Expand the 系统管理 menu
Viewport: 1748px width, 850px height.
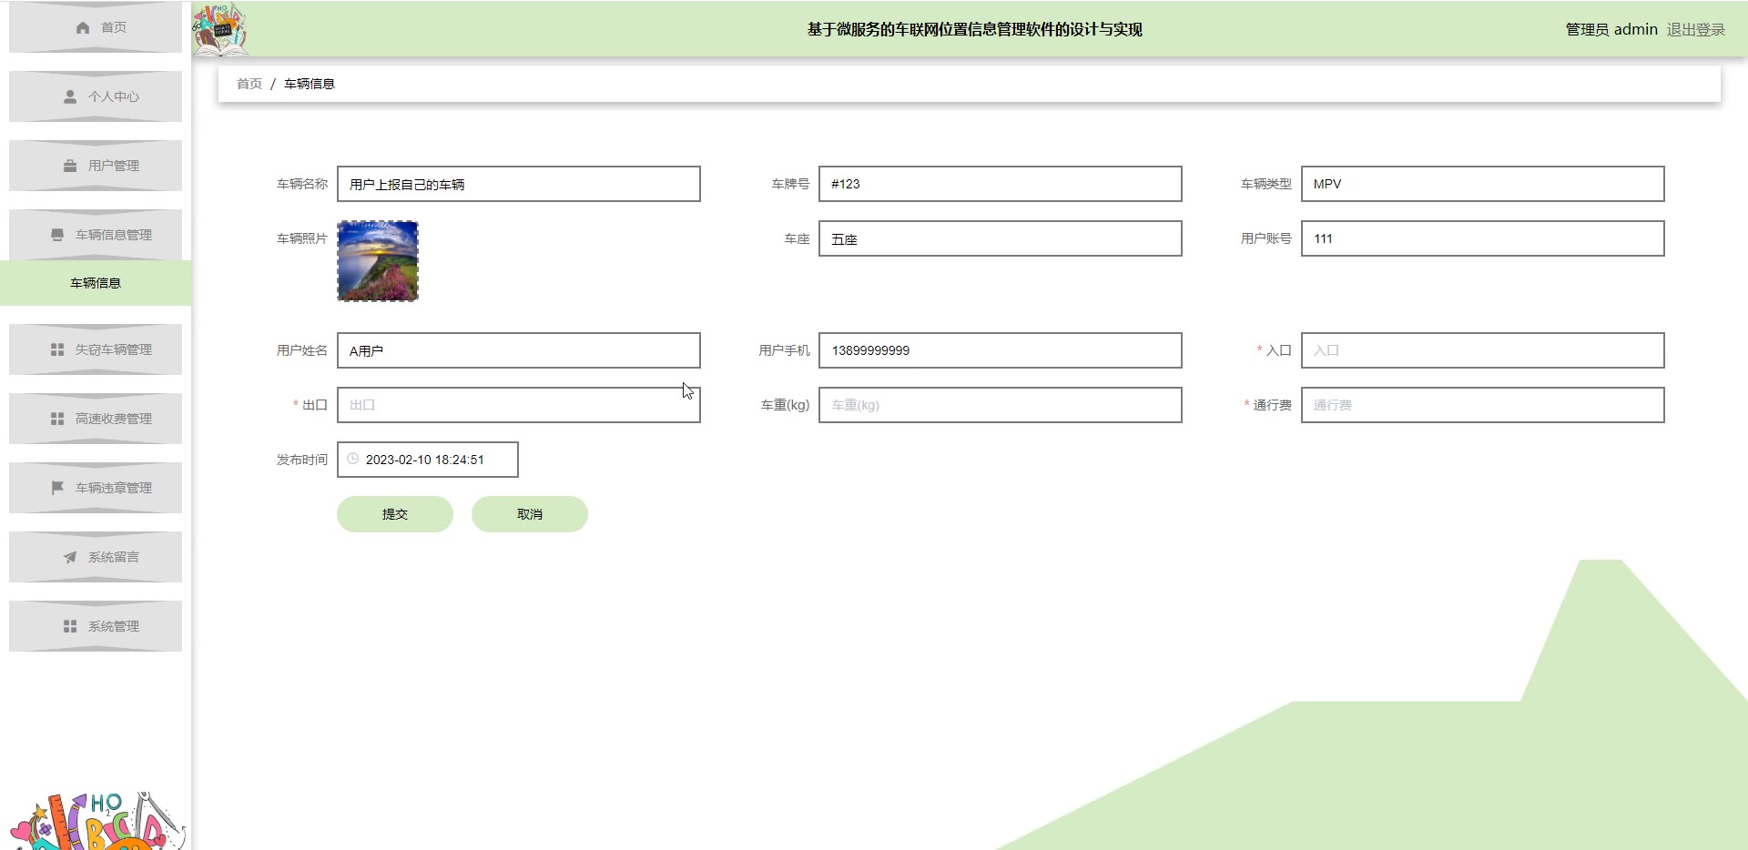coord(96,626)
